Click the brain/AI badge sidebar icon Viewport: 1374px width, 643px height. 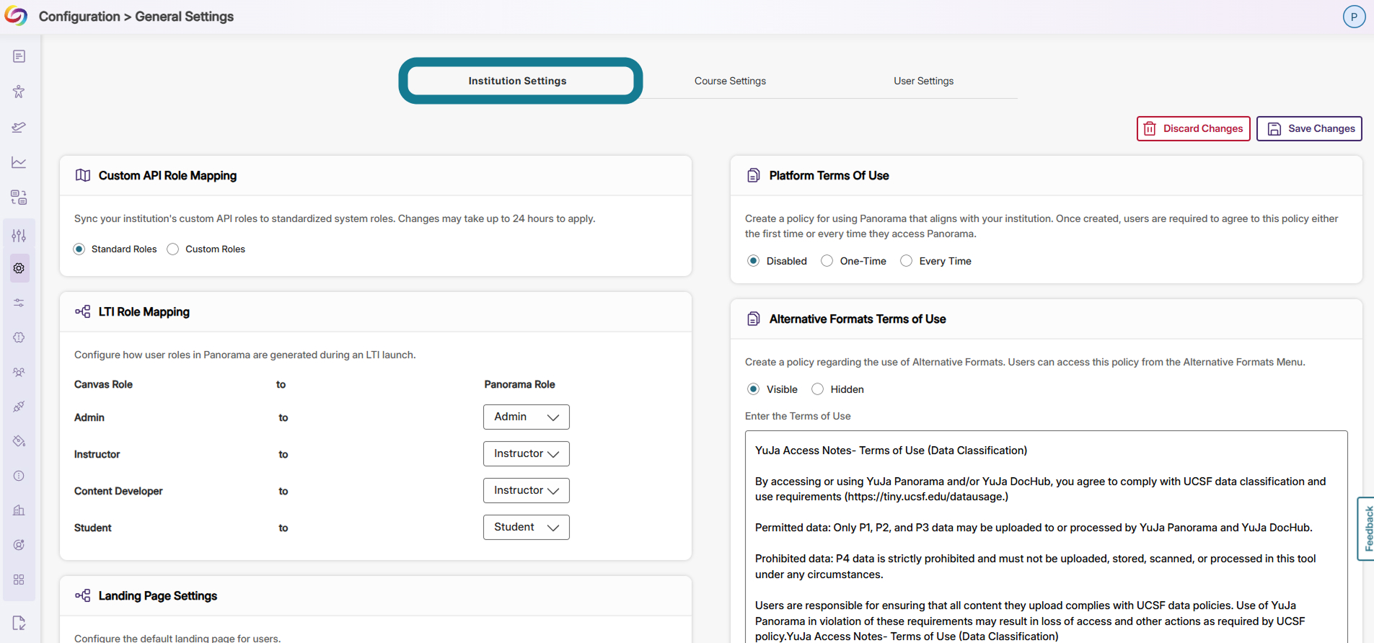pos(19,337)
